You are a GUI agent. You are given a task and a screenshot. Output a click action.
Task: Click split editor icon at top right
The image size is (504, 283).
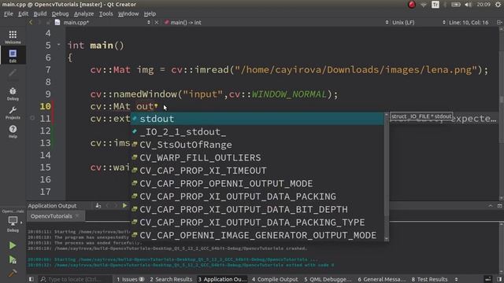pos(499,23)
